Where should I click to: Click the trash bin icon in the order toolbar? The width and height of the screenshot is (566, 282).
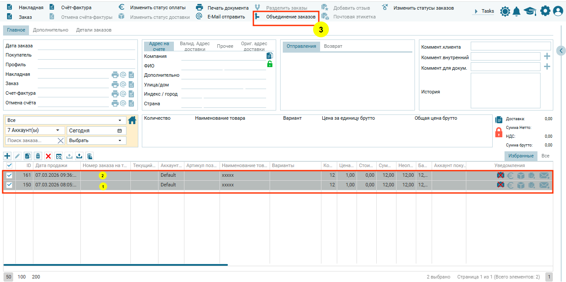(x=38, y=156)
